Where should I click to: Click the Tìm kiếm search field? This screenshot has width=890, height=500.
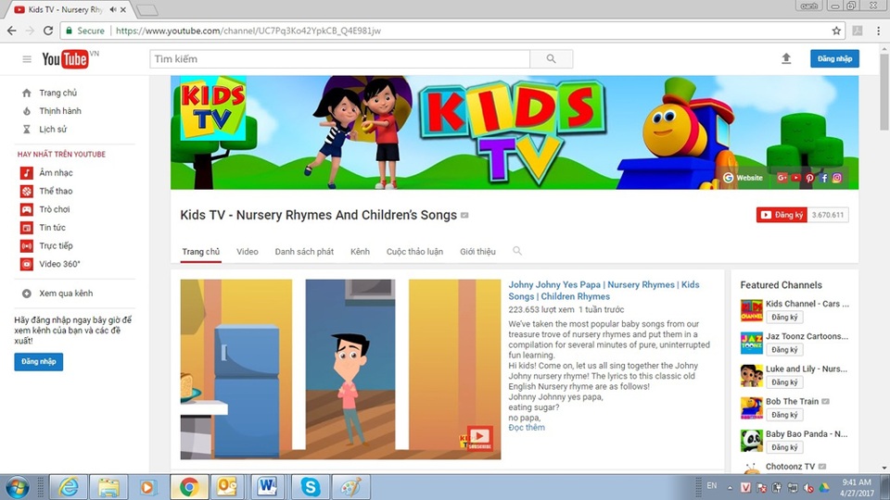click(x=339, y=59)
